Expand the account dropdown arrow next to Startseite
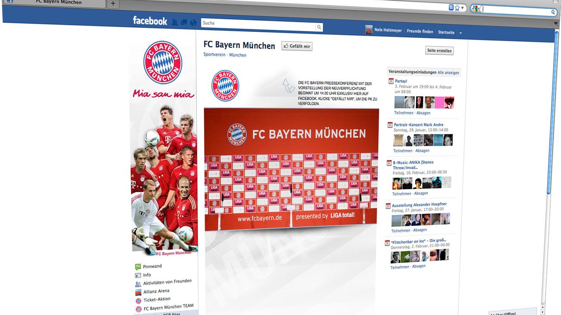561x315 pixels. 460,33
